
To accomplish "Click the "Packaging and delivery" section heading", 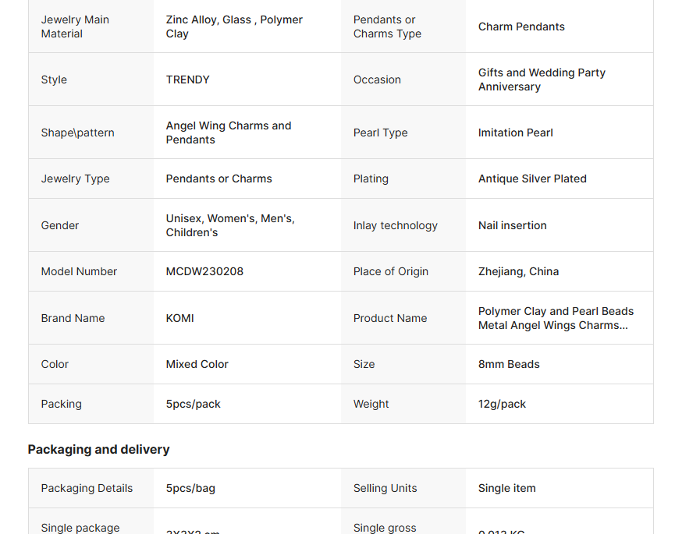I will tap(98, 449).
